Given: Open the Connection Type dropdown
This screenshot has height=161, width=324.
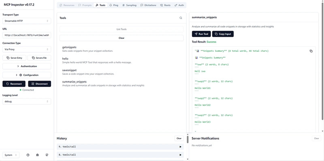Looking at the screenshot, I should point(27,49).
